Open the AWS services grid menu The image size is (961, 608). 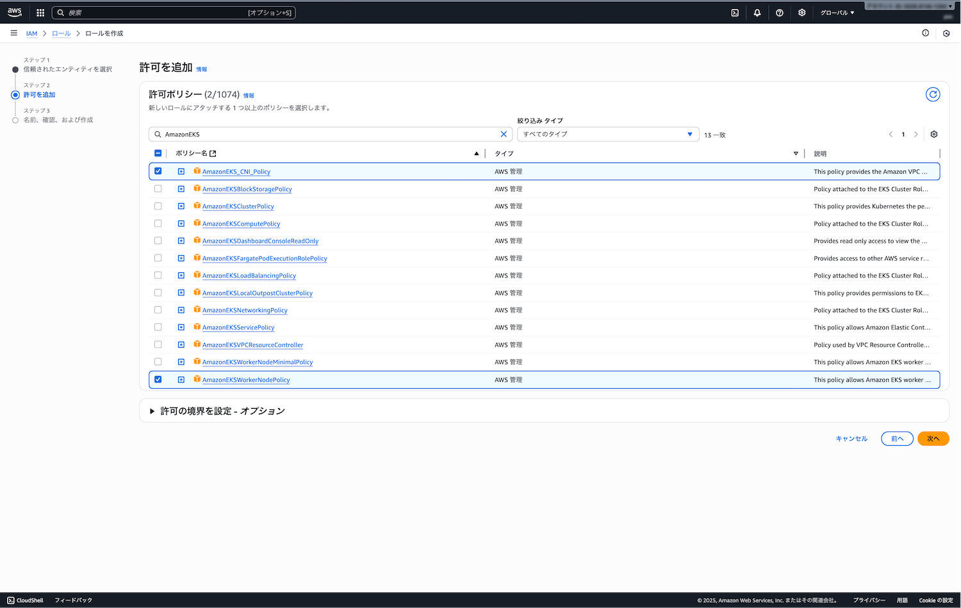pyautogui.click(x=40, y=13)
